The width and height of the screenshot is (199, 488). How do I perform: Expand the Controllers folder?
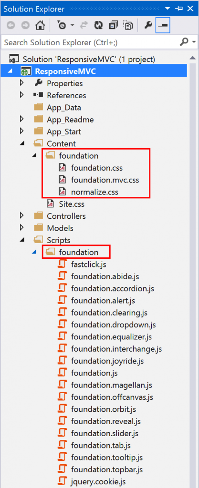pyautogui.click(x=21, y=215)
